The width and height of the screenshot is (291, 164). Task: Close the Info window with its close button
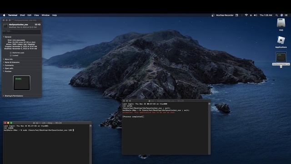tap(4, 20)
